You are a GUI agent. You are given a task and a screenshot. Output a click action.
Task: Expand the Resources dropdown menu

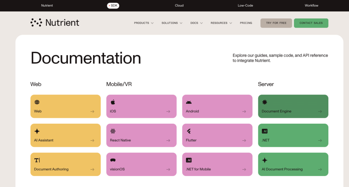click(221, 23)
